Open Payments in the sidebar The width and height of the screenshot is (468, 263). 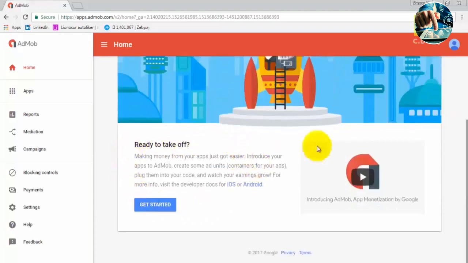click(x=33, y=190)
